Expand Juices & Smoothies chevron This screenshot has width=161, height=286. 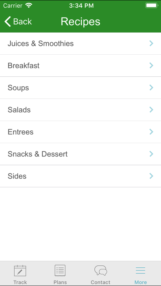(x=151, y=43)
